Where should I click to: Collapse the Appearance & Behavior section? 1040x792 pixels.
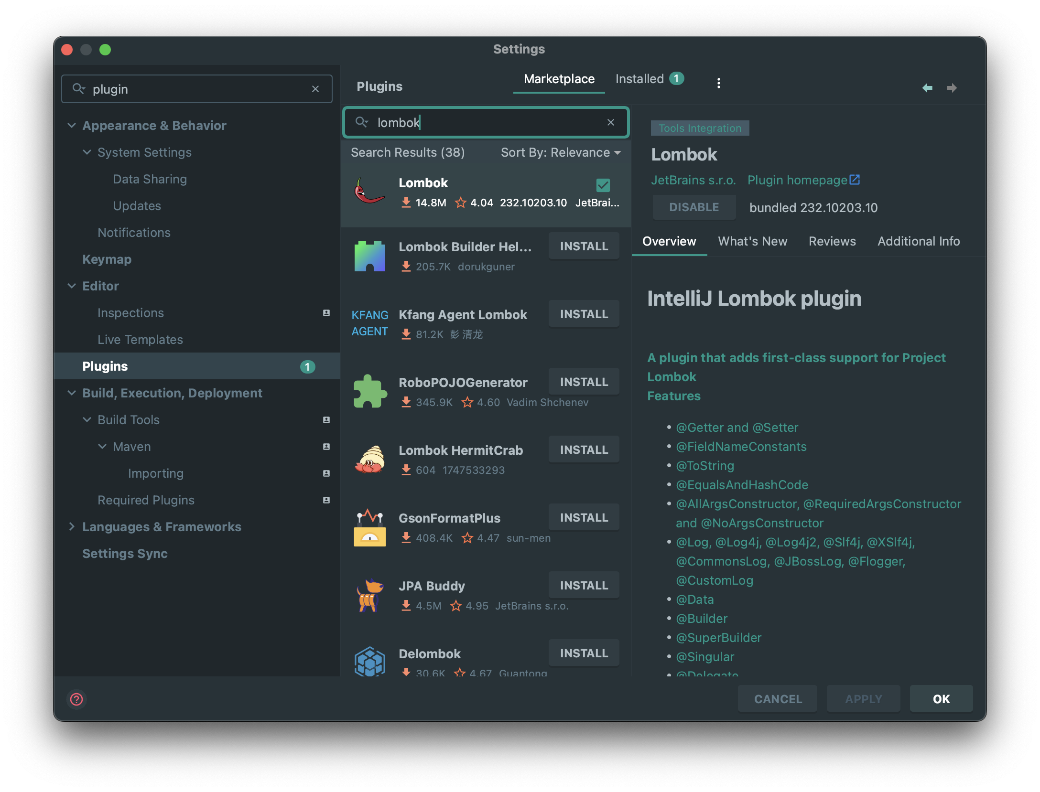click(72, 126)
